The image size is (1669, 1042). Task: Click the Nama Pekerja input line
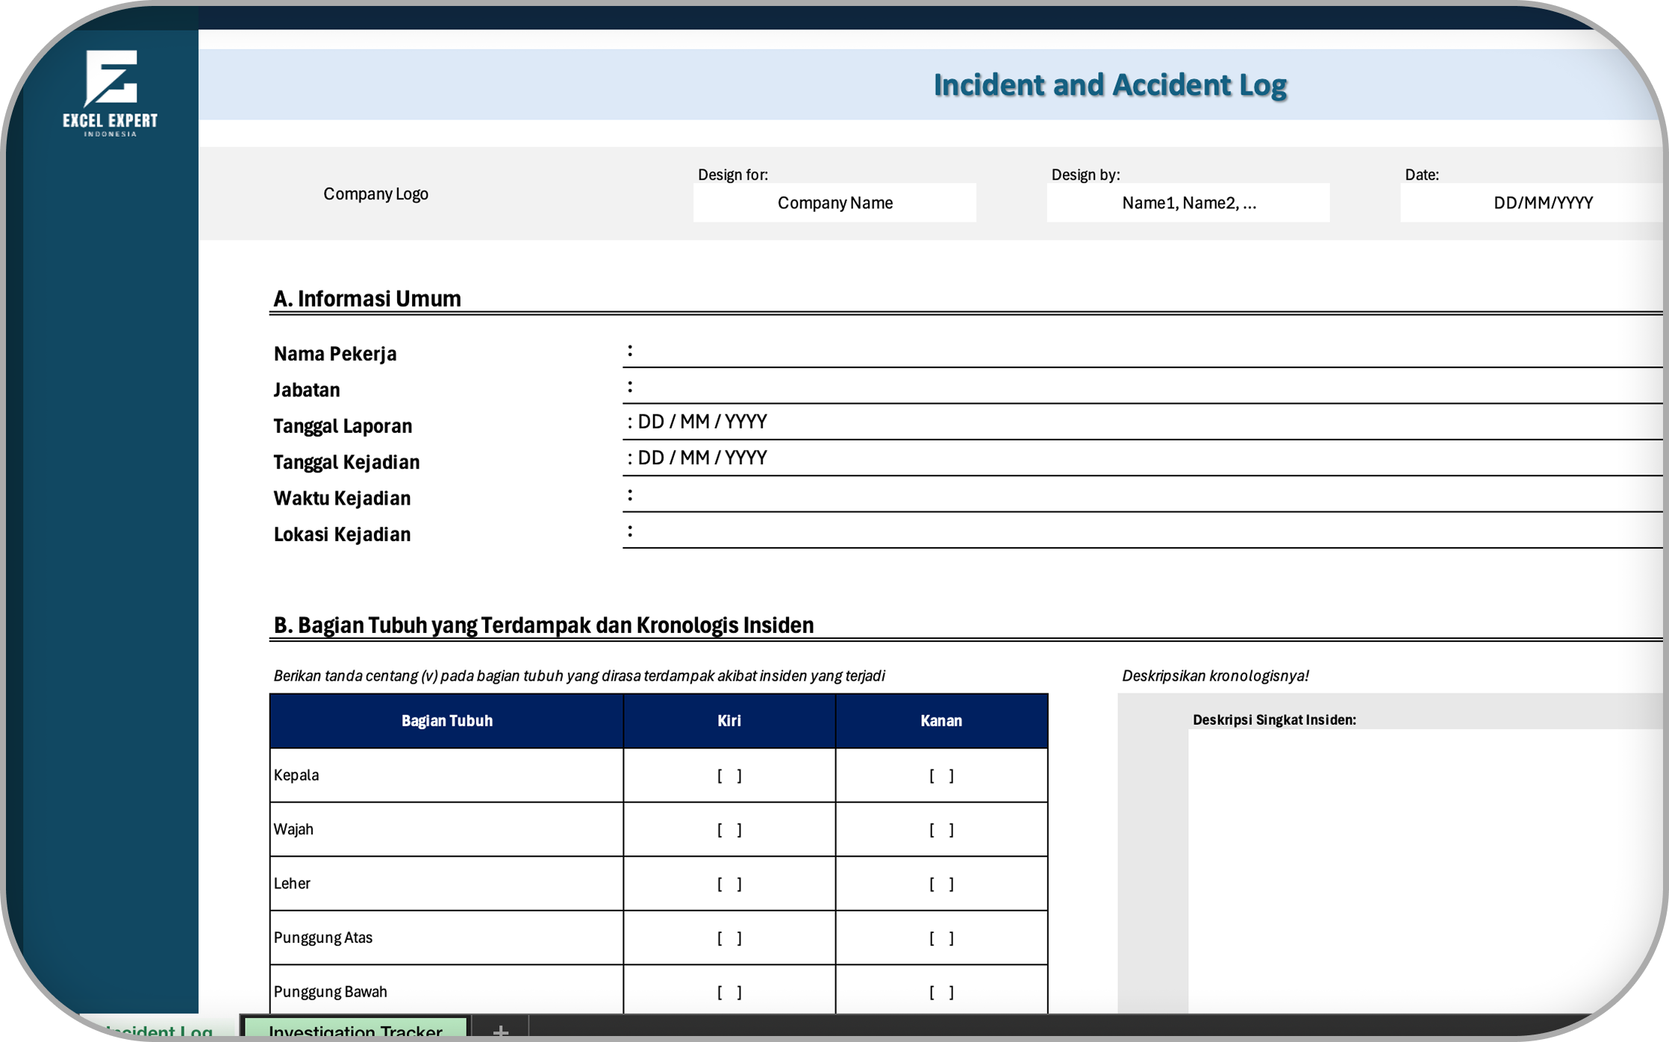(1120, 352)
